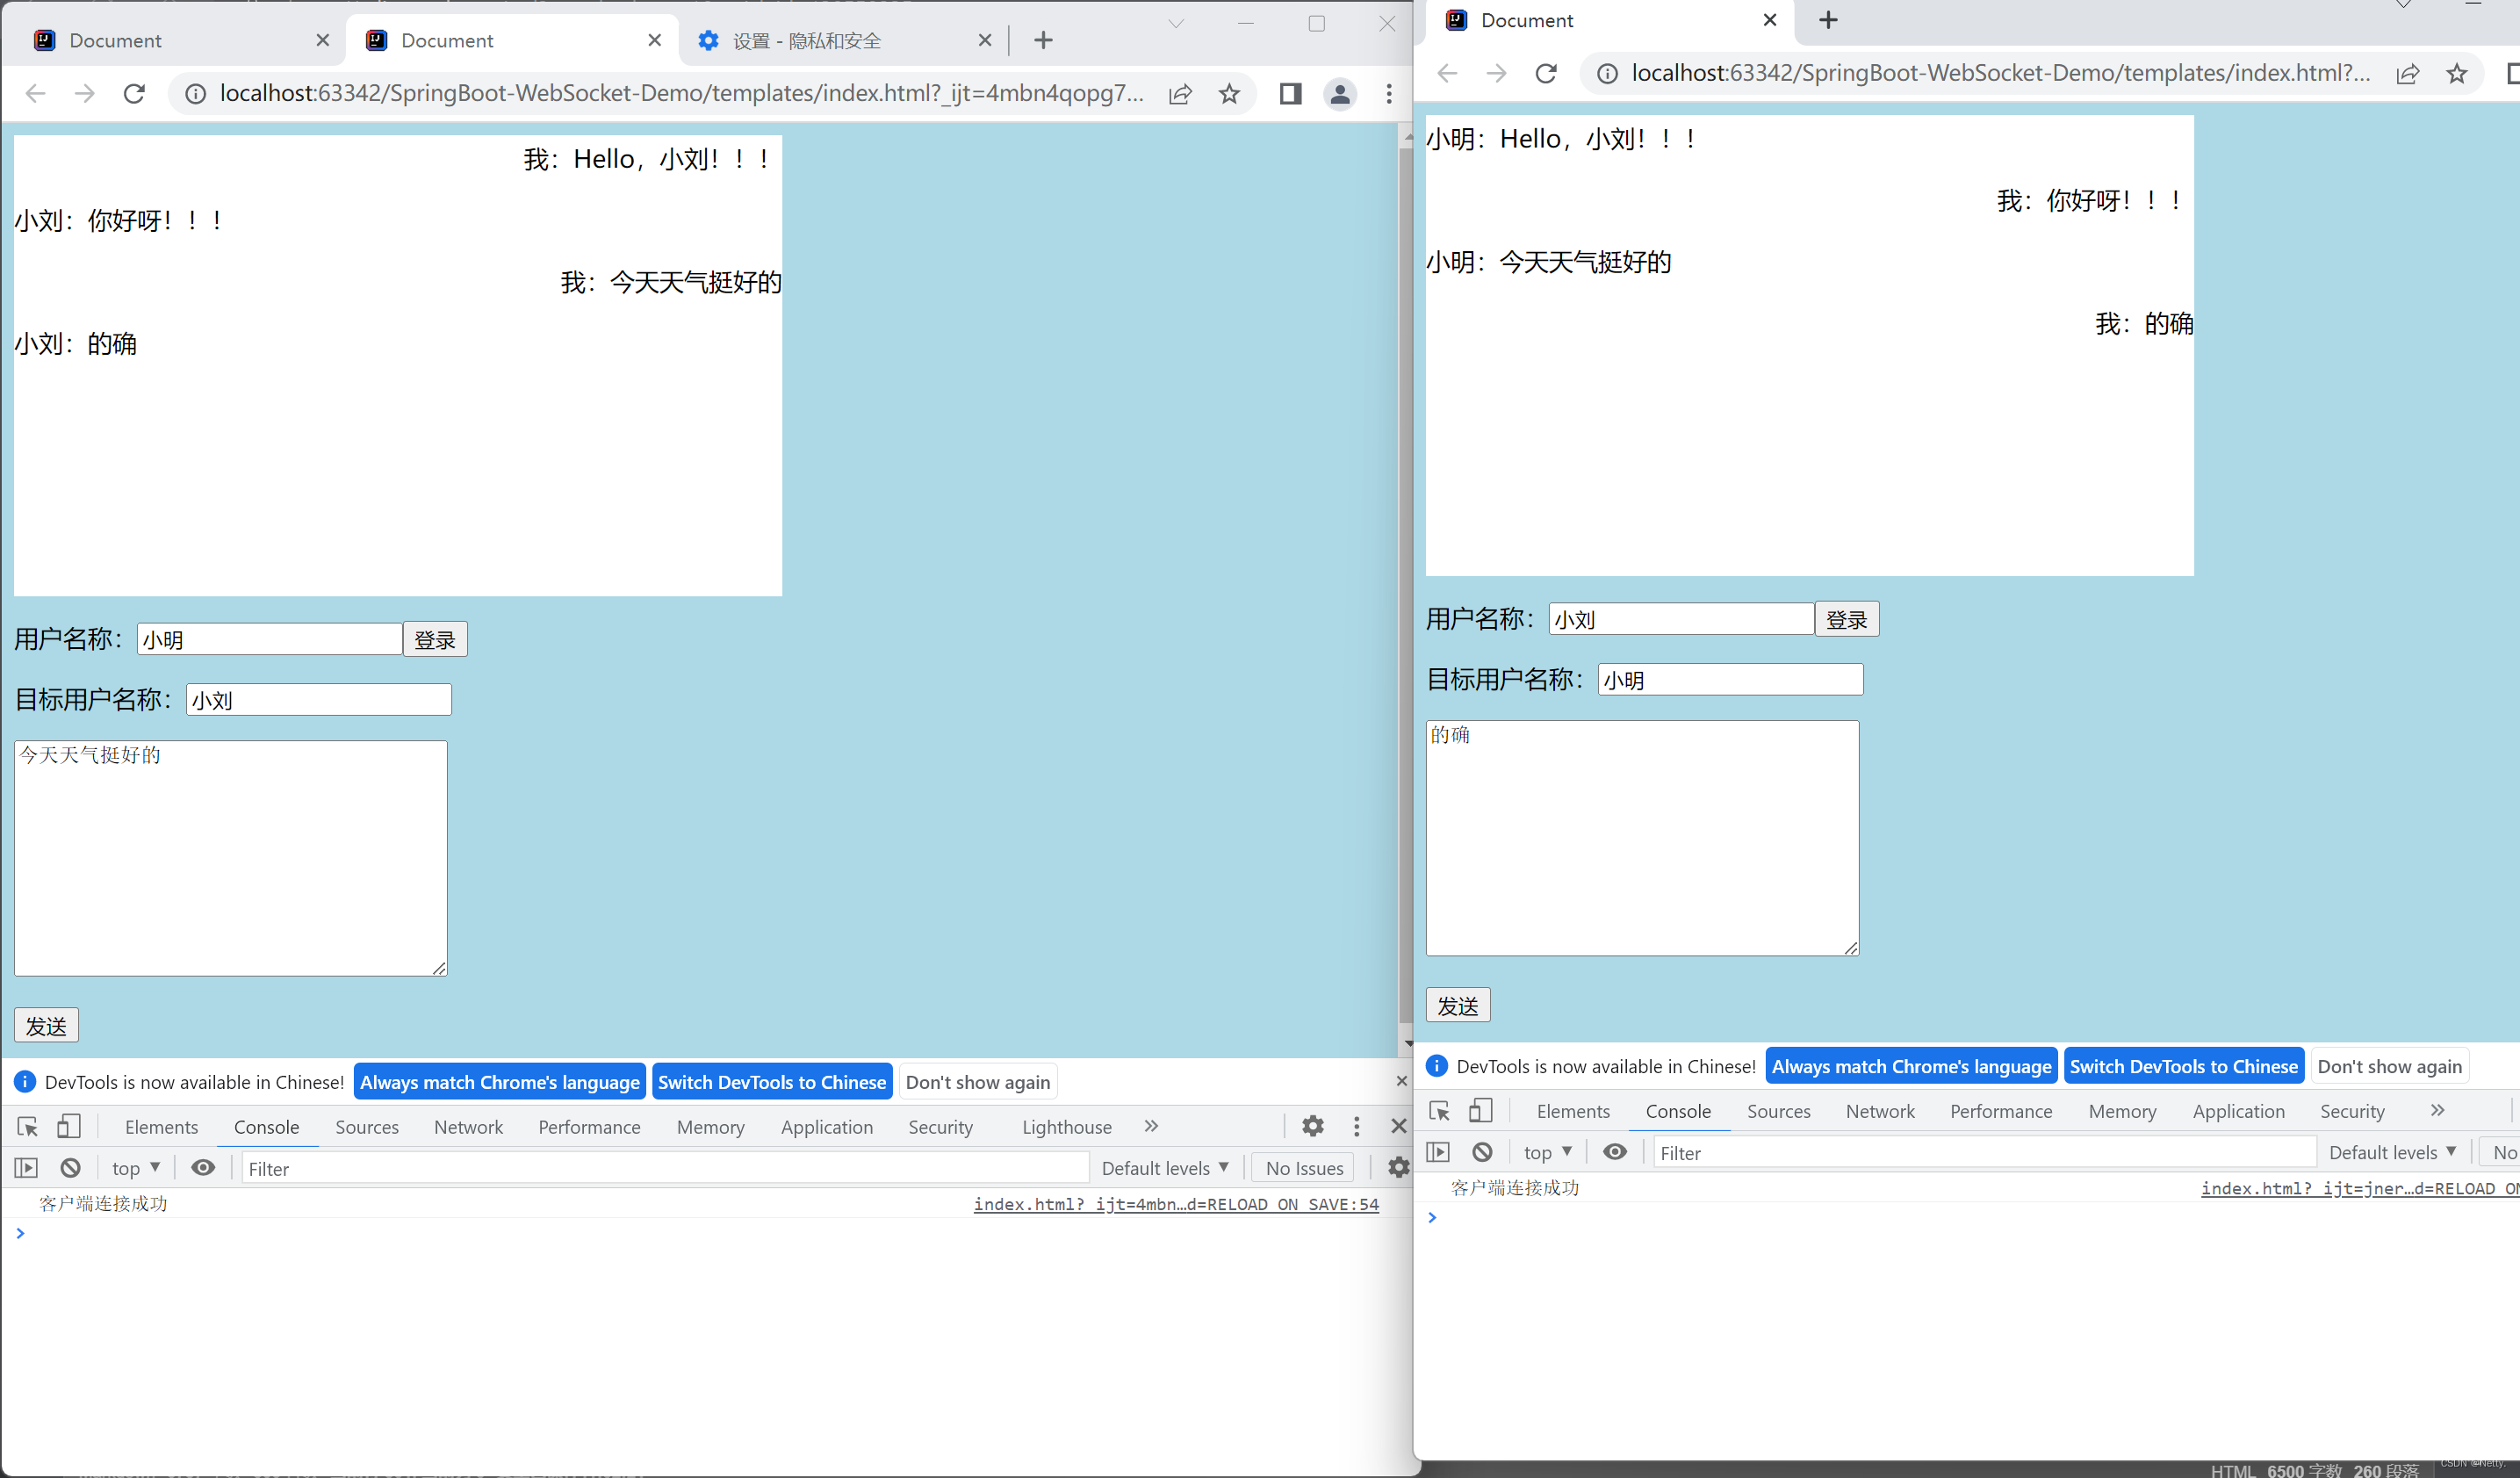
Task: Open the Lighthouse tab in left DevTools
Action: point(1066,1127)
